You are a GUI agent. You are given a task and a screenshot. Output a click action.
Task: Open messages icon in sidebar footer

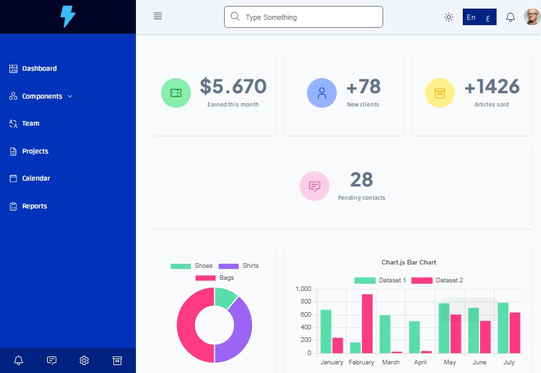tap(52, 360)
